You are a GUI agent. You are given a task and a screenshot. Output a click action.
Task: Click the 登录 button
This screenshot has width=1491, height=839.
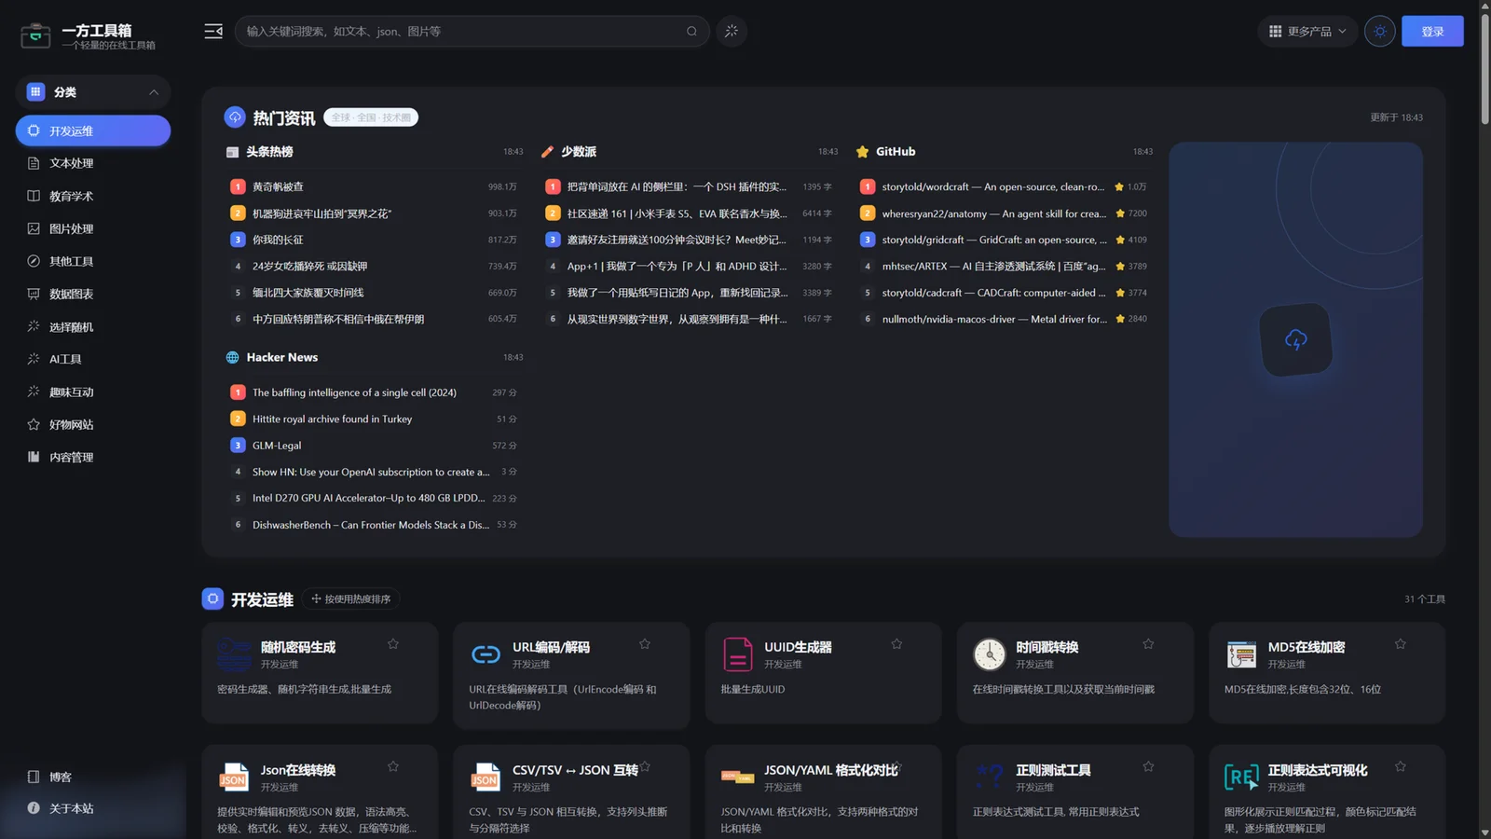(x=1432, y=31)
